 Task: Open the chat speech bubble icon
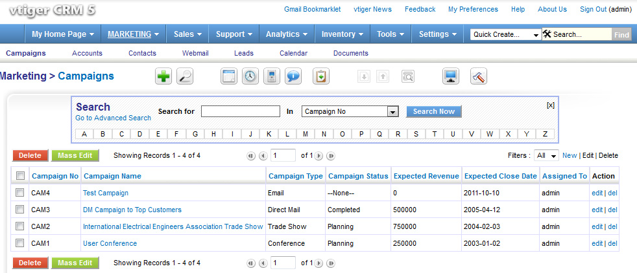click(293, 76)
